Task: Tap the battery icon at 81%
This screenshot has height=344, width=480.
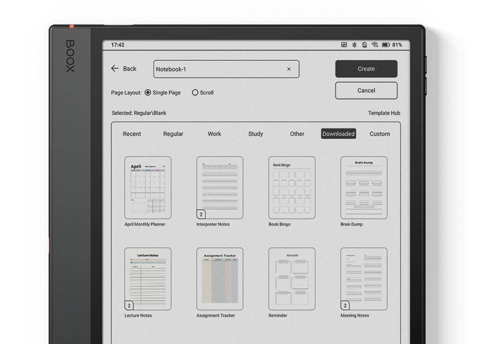Action: click(x=385, y=44)
